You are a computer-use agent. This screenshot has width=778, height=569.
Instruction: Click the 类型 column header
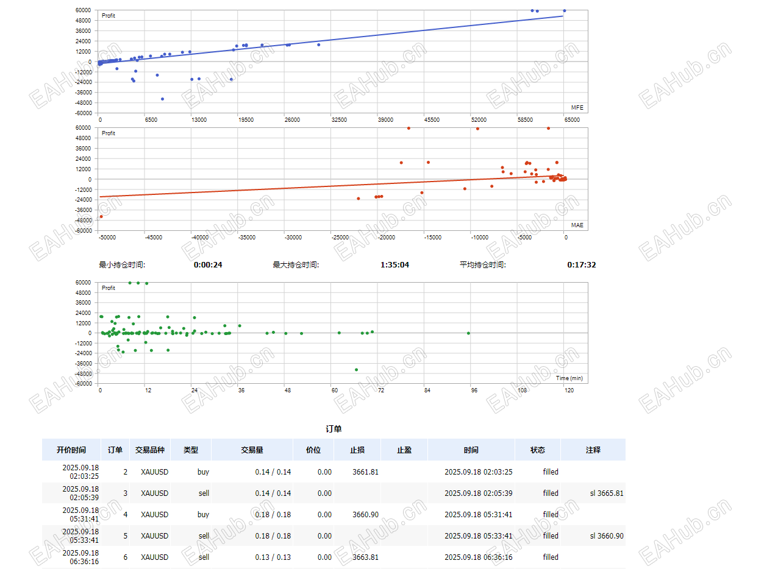tap(191, 450)
